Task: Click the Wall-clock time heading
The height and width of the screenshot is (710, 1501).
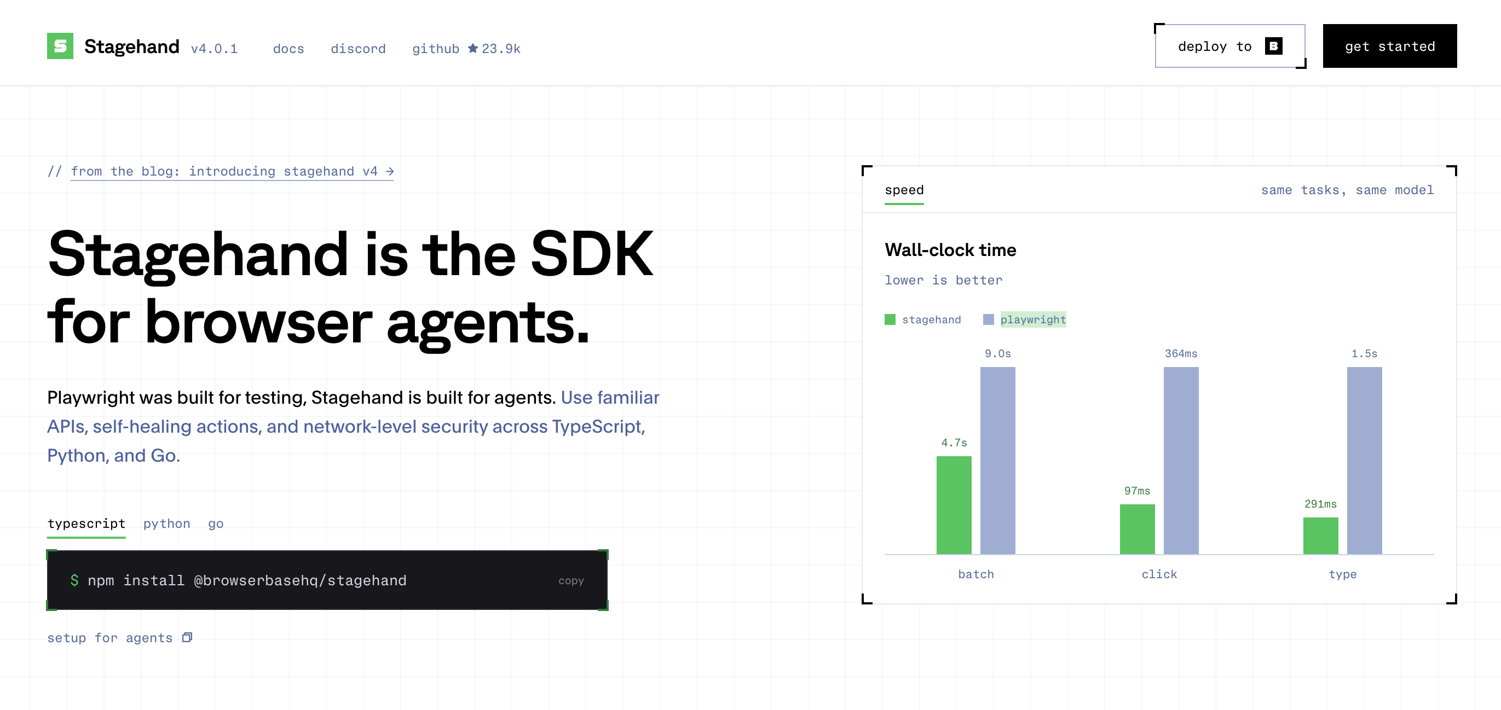Action: 950,250
